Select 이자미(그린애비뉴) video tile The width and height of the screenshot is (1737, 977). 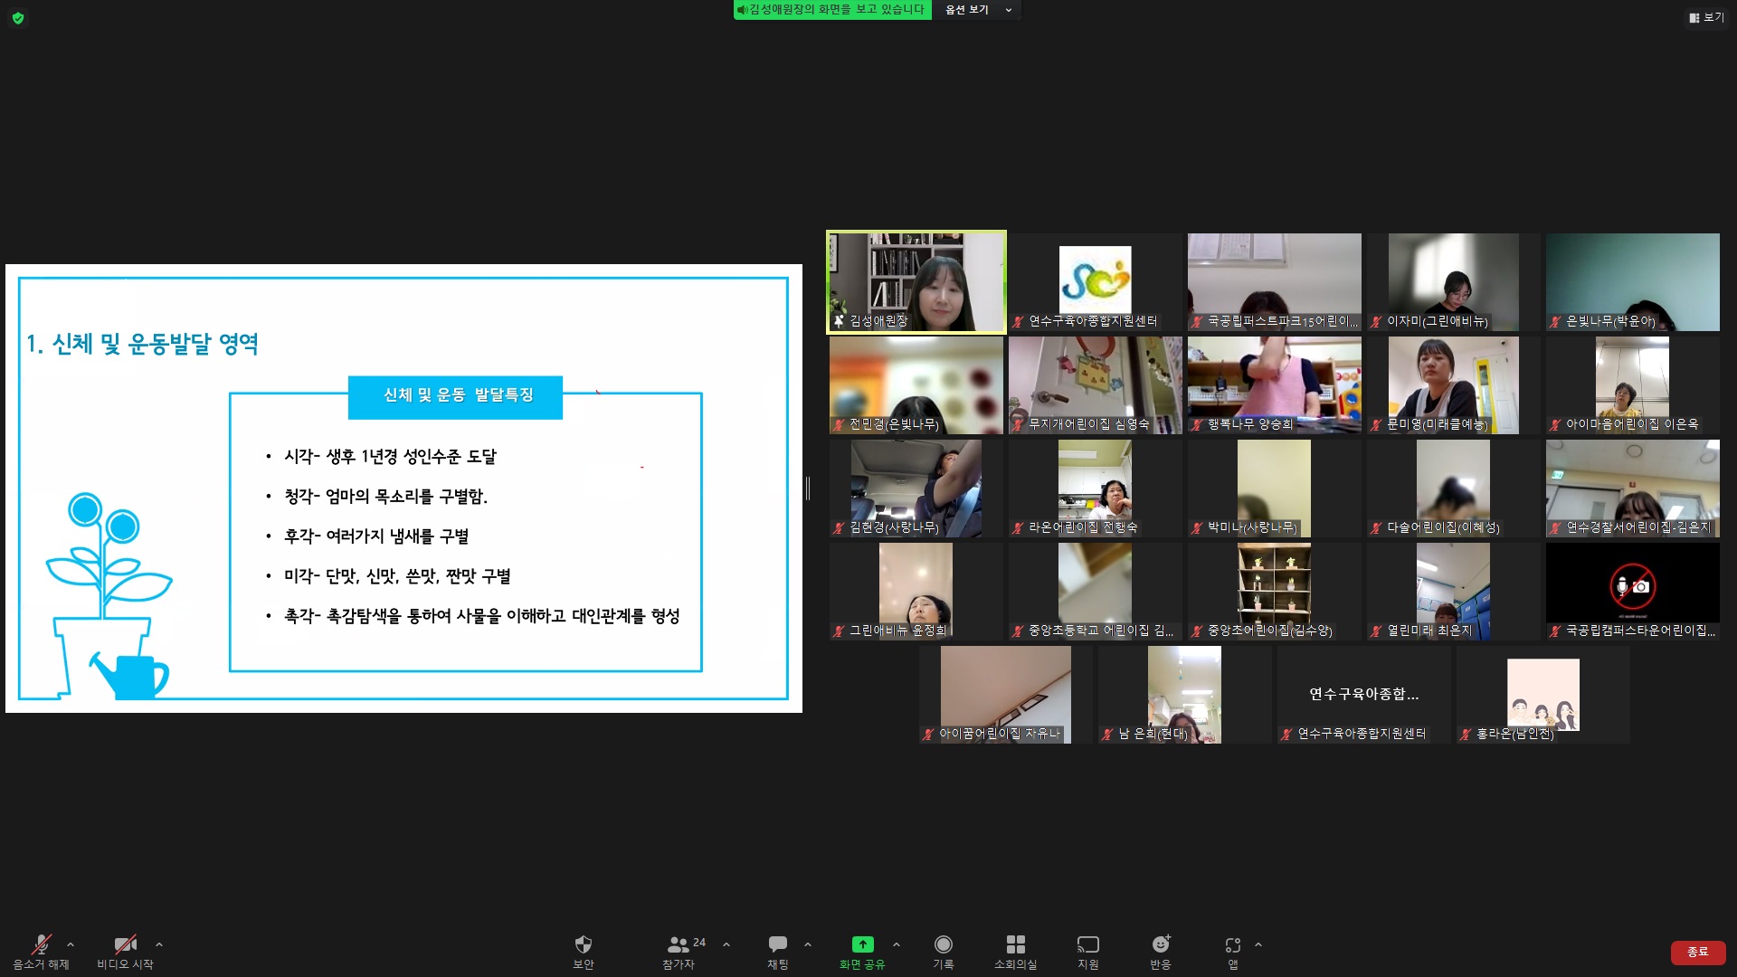click(x=1454, y=282)
